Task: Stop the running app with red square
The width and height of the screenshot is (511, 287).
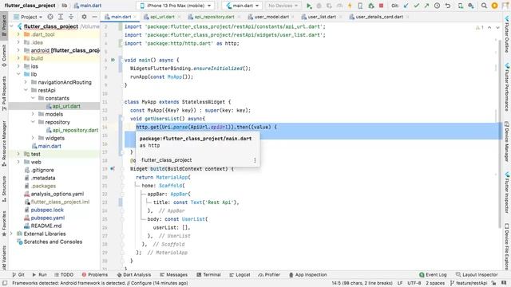Action: click(x=381, y=6)
